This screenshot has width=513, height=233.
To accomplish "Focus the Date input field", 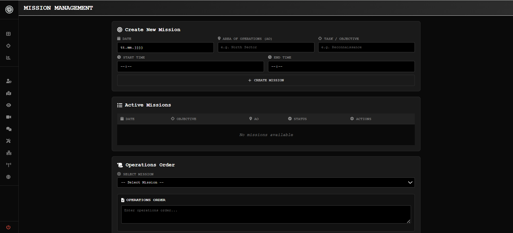I will point(165,47).
